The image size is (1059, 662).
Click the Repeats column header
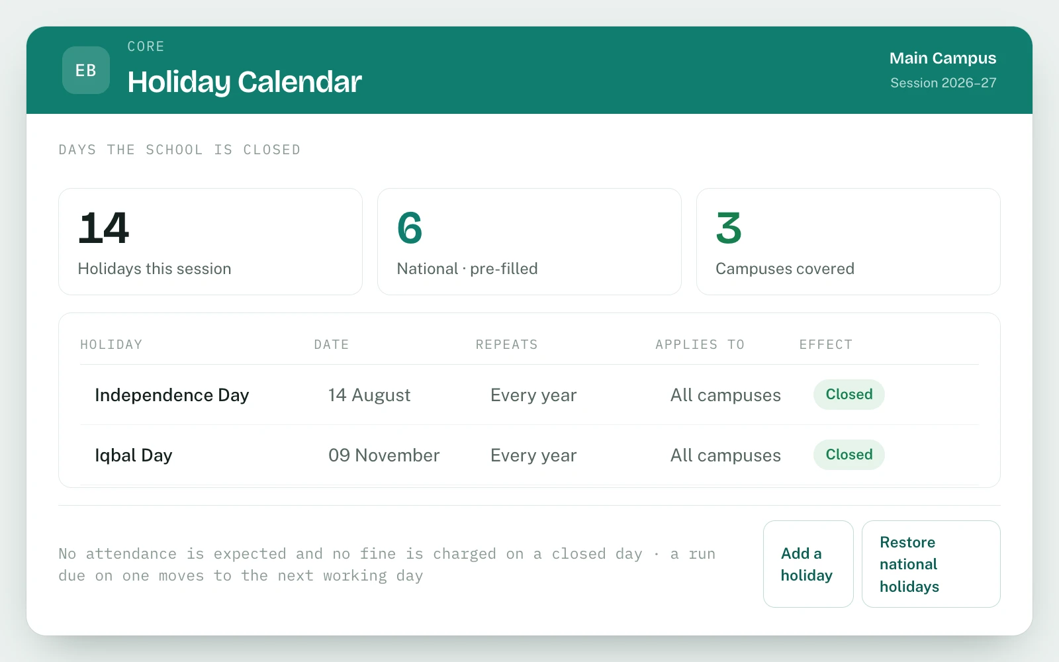point(507,344)
